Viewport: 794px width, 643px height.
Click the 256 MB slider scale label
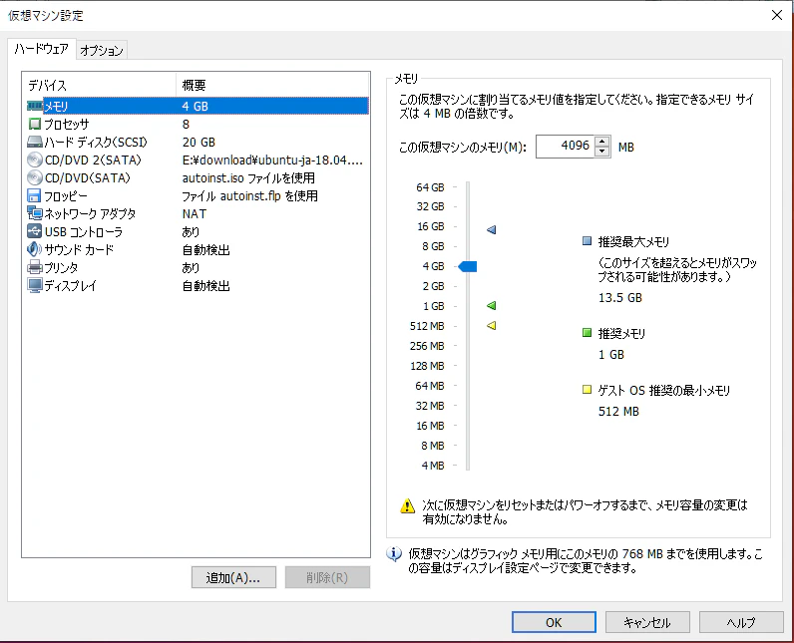[x=427, y=346]
